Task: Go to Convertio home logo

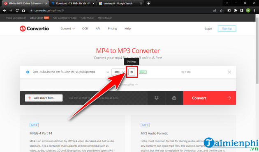Action: [34, 29]
